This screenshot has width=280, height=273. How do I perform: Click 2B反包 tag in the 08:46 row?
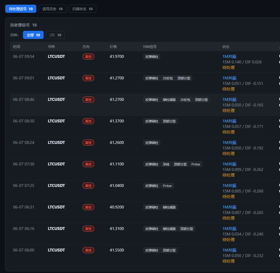[185, 100]
